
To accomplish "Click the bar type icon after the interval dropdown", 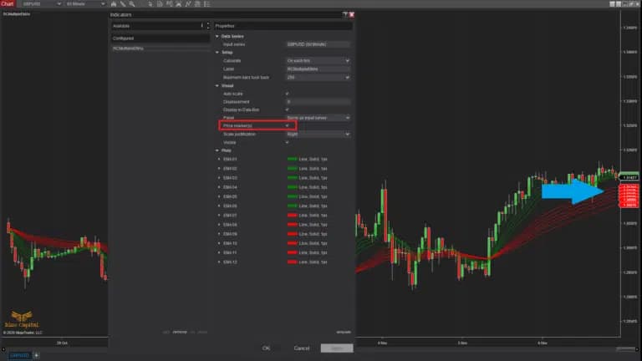I will [x=113, y=4].
